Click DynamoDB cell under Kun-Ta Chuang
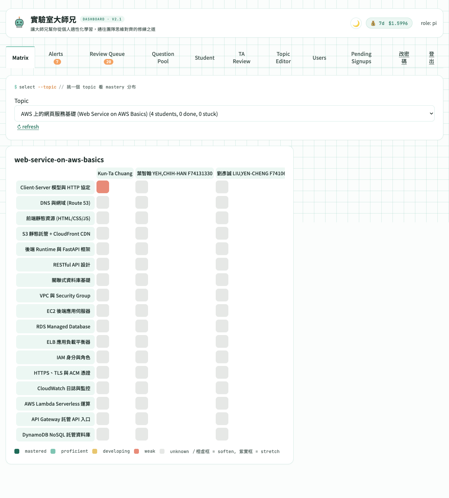The height and width of the screenshot is (498, 449). 103,434
